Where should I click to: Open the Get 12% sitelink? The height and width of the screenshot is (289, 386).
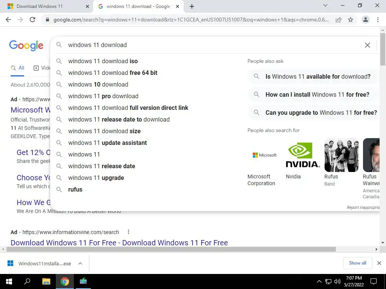pyautogui.click(x=33, y=152)
